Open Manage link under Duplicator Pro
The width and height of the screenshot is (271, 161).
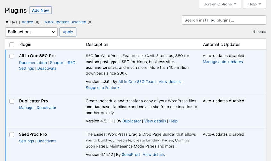[x=26, y=108]
